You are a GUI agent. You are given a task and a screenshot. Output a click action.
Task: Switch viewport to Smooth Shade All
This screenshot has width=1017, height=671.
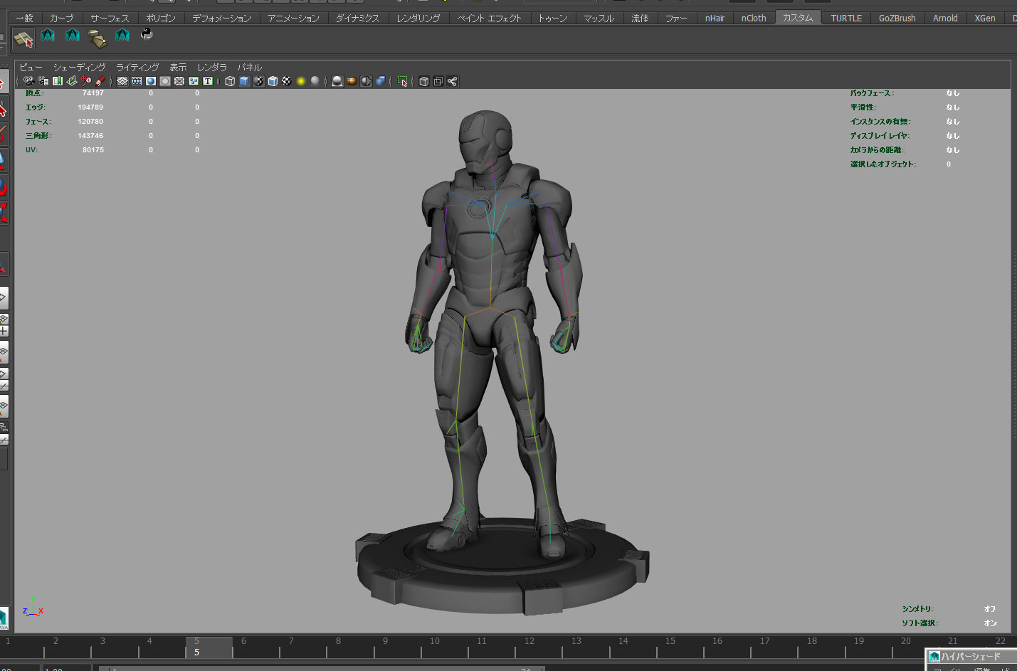click(244, 81)
